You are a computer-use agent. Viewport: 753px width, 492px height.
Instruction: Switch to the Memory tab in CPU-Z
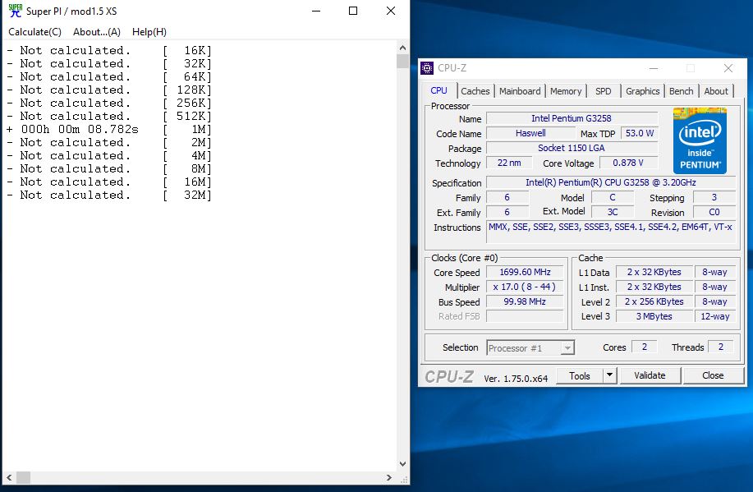566,91
